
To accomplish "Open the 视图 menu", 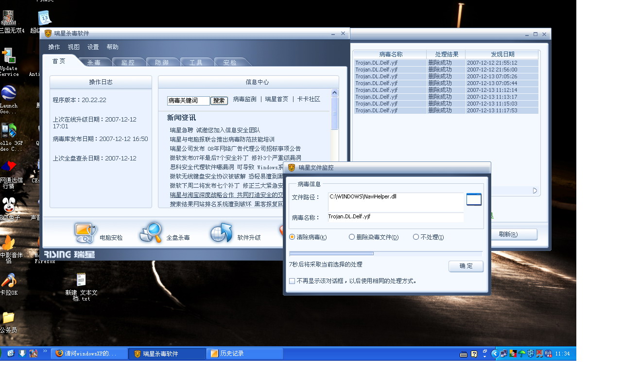I will (73, 47).
